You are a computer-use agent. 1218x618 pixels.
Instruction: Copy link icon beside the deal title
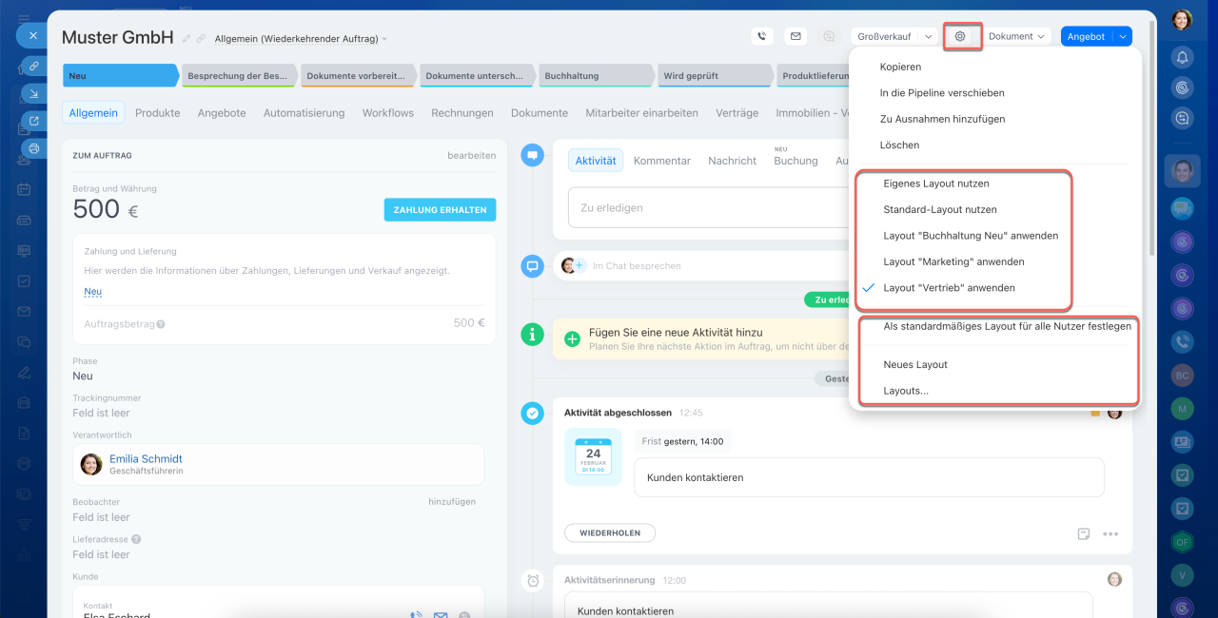(201, 39)
